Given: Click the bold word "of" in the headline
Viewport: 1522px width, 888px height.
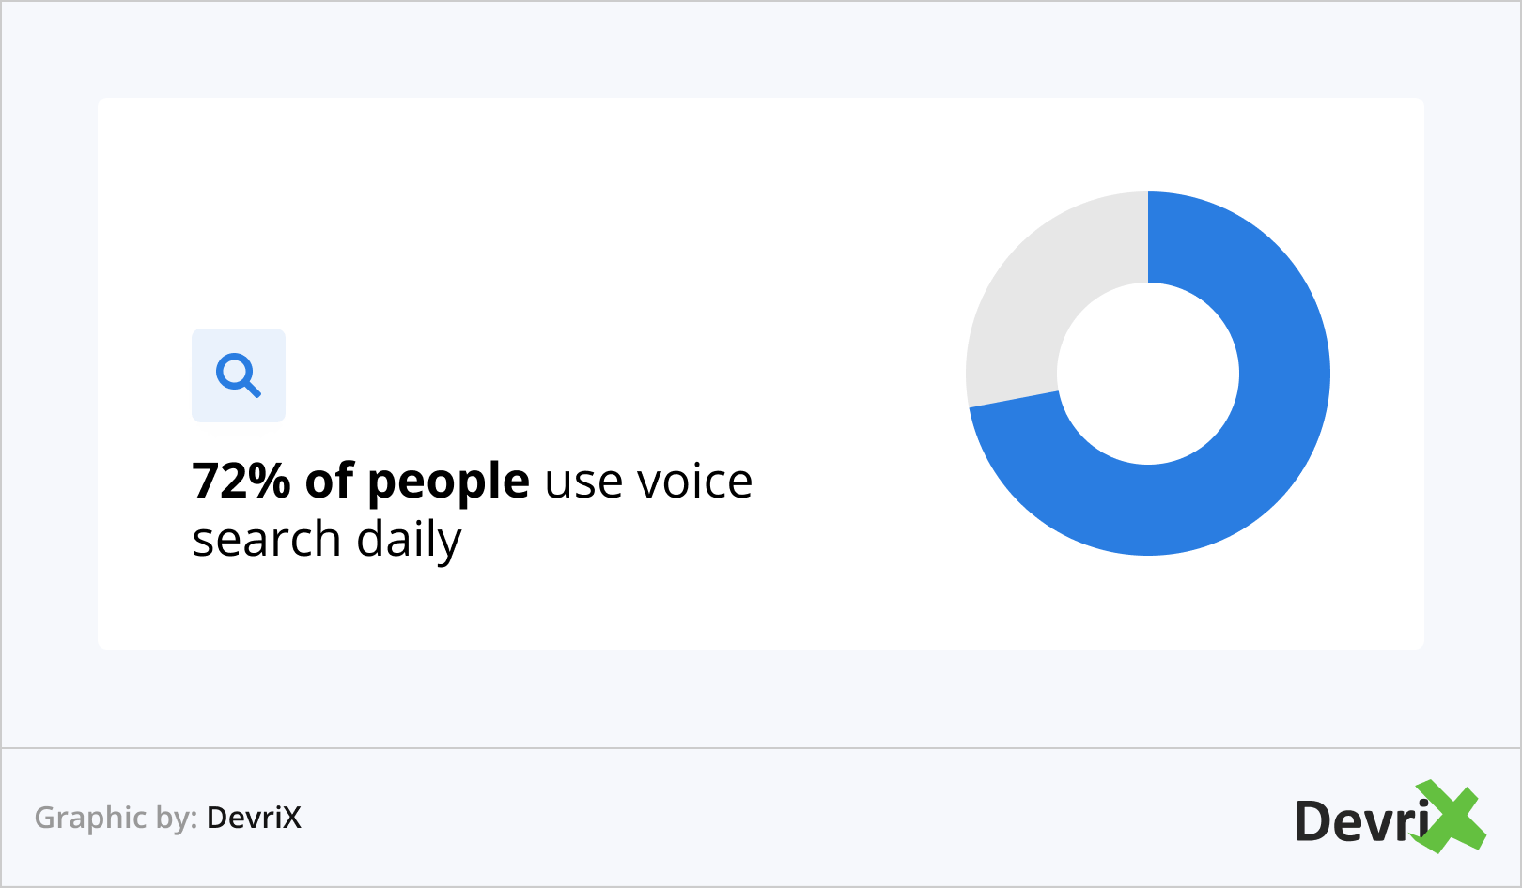Looking at the screenshot, I should point(329,481).
